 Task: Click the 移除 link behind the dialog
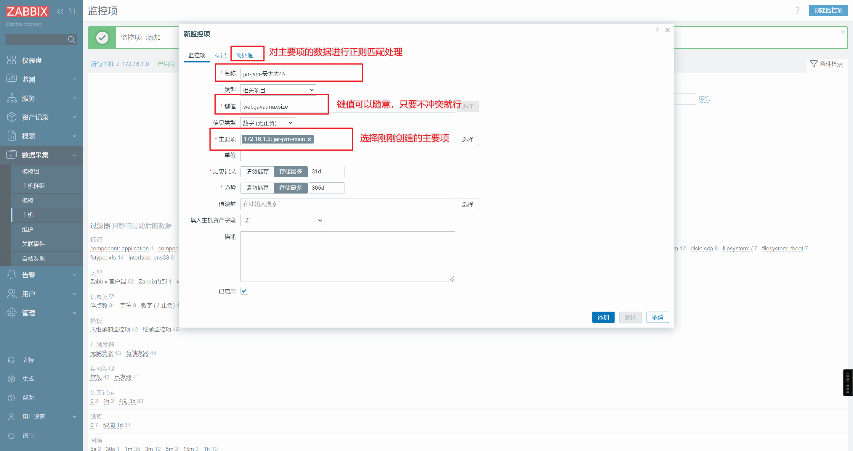click(x=704, y=99)
